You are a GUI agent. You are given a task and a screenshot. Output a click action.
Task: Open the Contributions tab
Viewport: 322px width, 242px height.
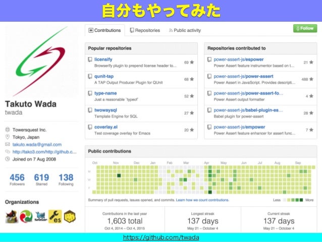coord(105,30)
